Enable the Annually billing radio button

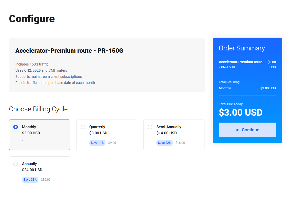coord(16,164)
